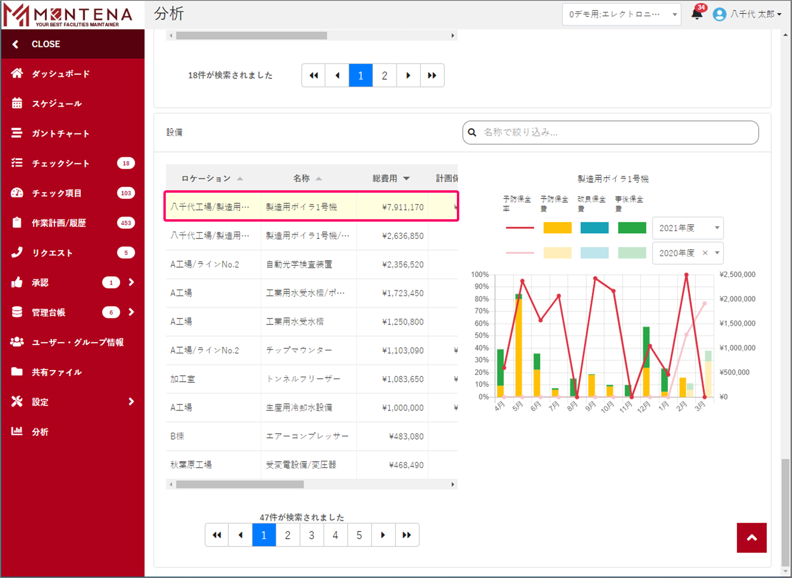Click the 名称で絞り込み search field
The image size is (792, 578).
[611, 132]
